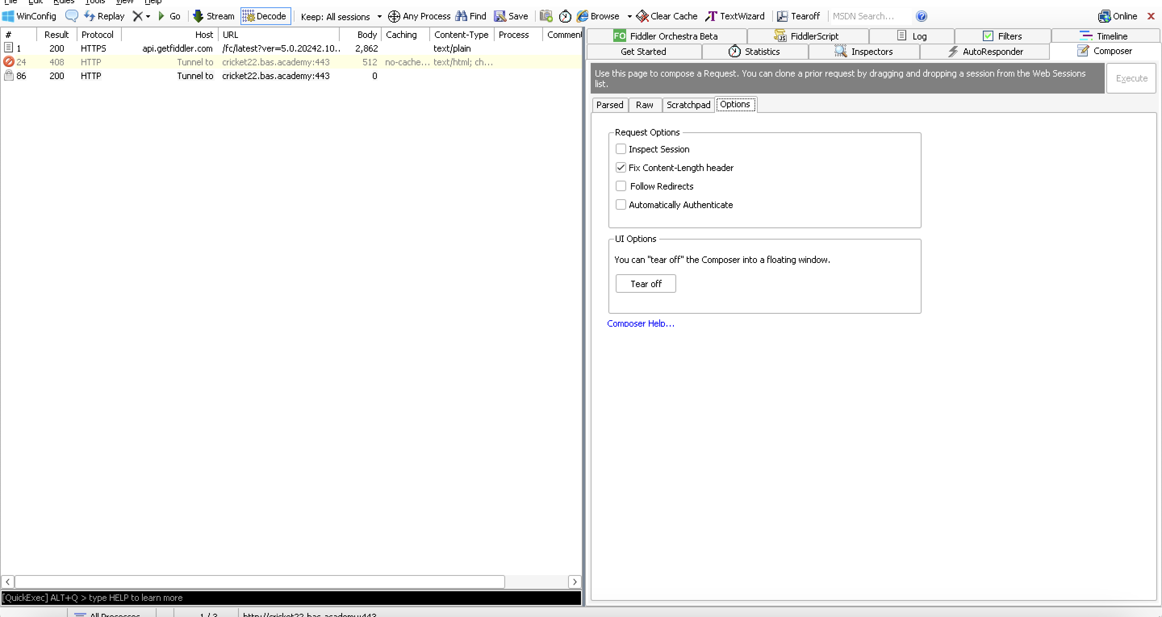Toggle the Stream mode icon
1162x617 pixels.
pos(198,16)
